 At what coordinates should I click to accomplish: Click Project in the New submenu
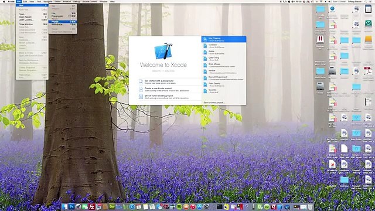tap(63, 22)
